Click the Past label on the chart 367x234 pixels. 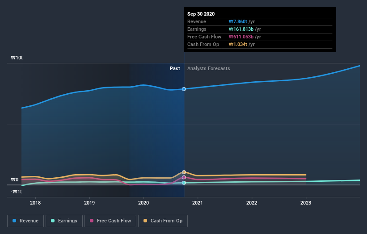coord(175,68)
